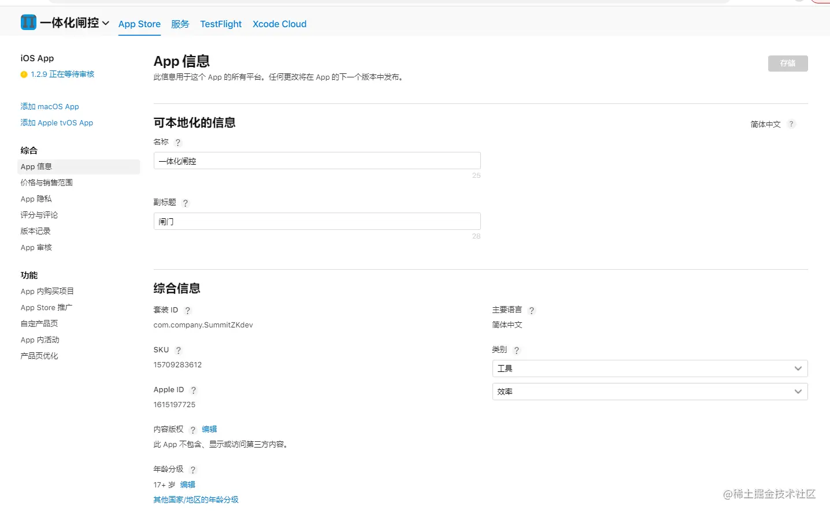Click the help icon next to Apple ID
This screenshot has height=514, width=830.
(193, 389)
